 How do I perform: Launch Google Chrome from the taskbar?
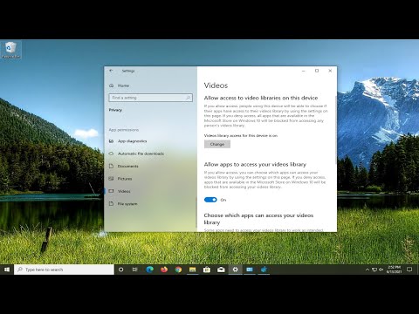point(178,270)
